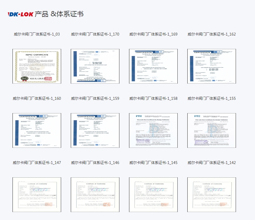The height and width of the screenshot is (220, 255).
Task: Open Certificate of Conformity thumbnail 1_142
Action: click(x=212, y=195)
